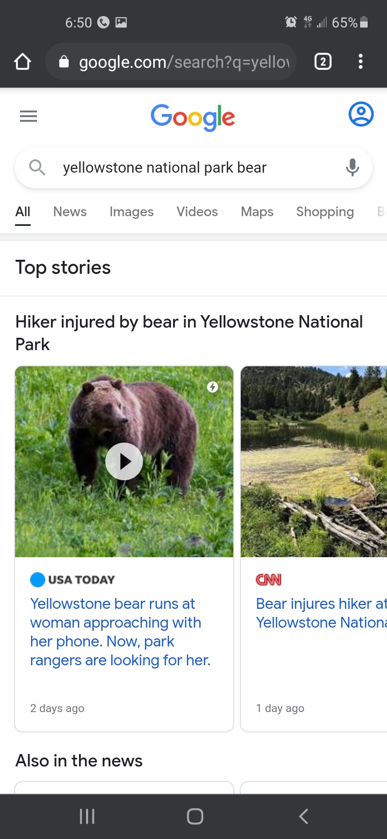Screen dimensions: 387x839
Task: Click the search box with yellowstone query
Action: 193,168
